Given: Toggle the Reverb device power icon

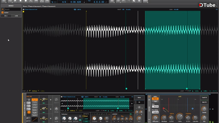Looking at the screenshot, I should coord(149,97).
